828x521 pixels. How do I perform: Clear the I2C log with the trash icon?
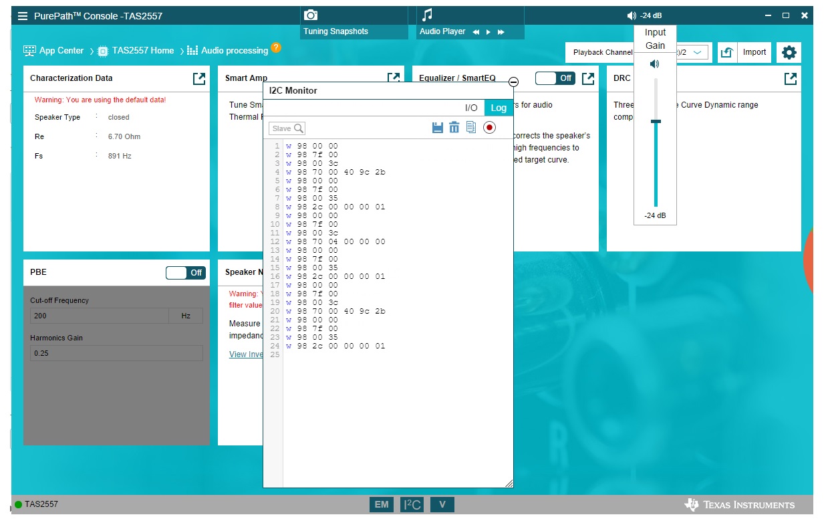[454, 127]
